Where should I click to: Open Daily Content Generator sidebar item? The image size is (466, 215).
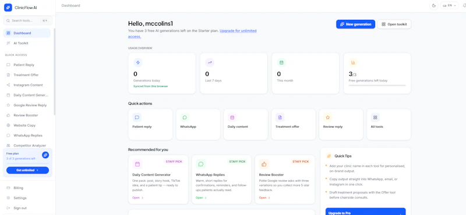pos(27,95)
